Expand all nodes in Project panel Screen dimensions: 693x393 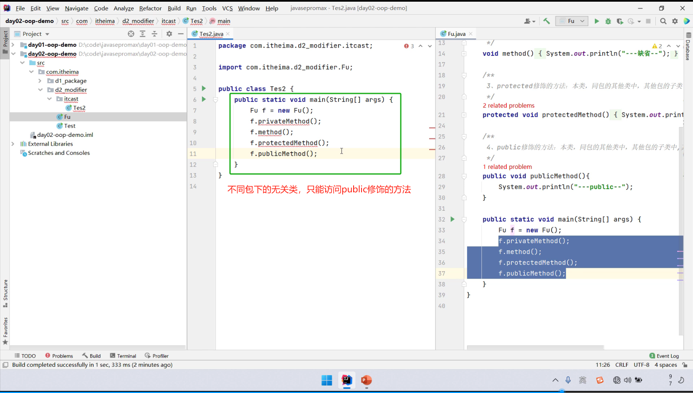point(143,34)
